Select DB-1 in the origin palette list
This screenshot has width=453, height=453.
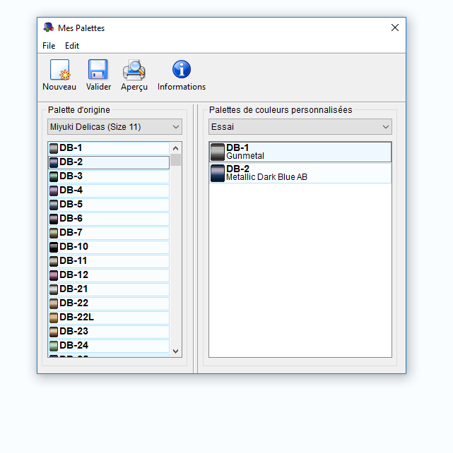point(109,148)
